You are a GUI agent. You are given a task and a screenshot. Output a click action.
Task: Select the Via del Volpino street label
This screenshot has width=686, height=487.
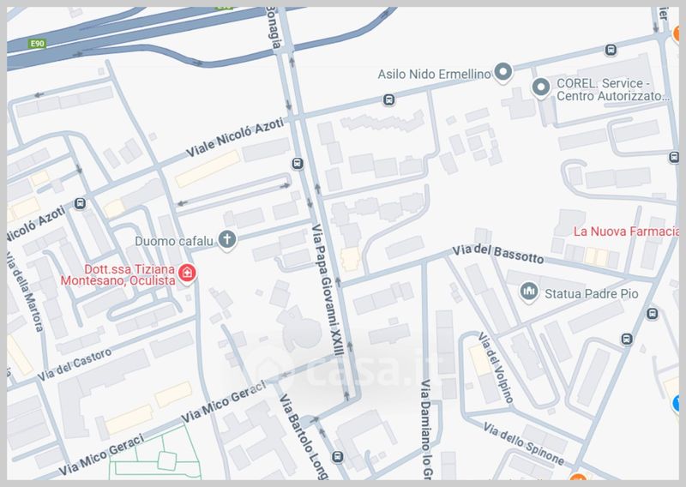[x=496, y=367]
